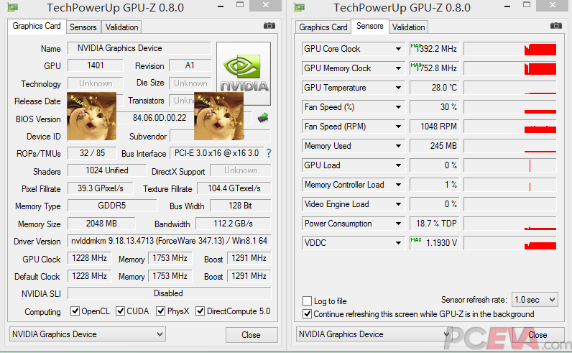Click the camera icon in the Sensors window
The image size is (572, 353).
click(556, 26)
